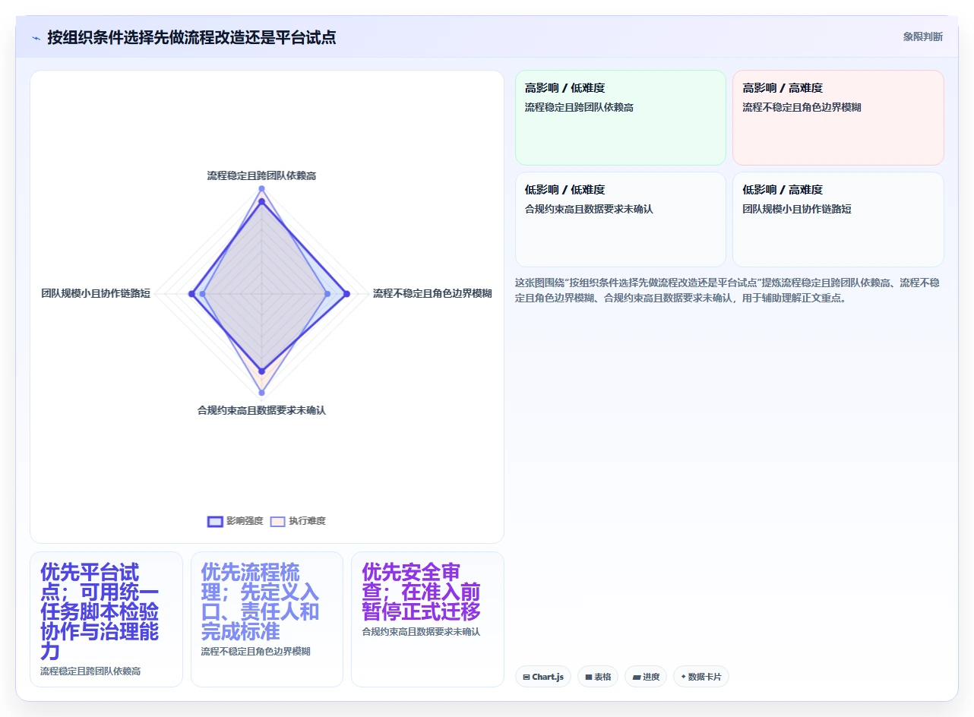Image resolution: width=974 pixels, height=717 pixels.
Task: Click 团队规模小且协作链路短 in the low-impact high-difficulty card
Action: (x=797, y=209)
